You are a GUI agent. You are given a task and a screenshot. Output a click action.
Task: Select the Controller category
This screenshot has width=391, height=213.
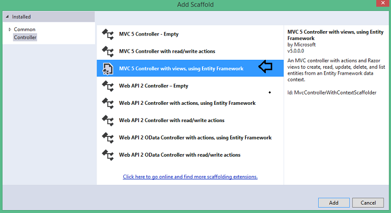25,38
